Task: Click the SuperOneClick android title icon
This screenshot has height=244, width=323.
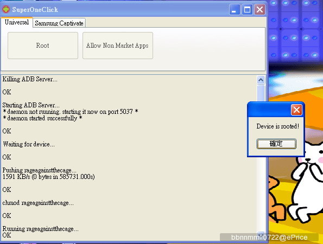Action: pos(6,9)
